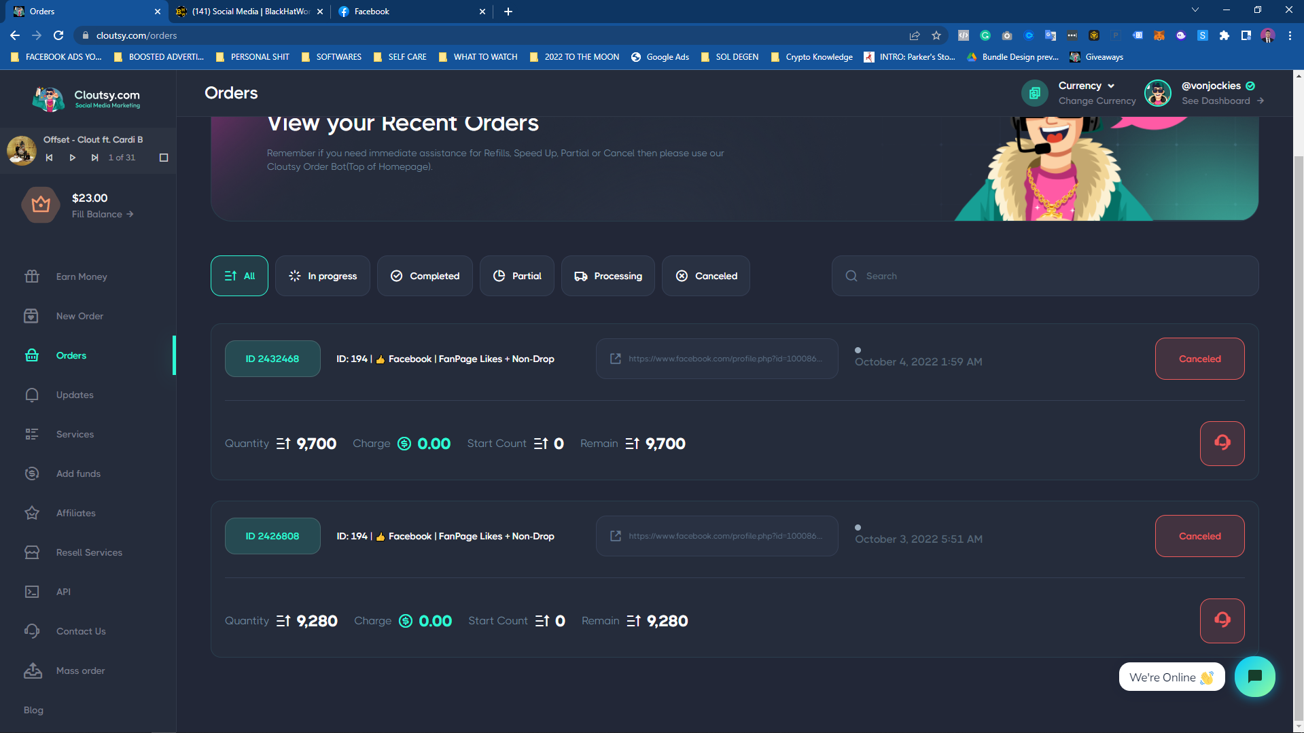Click the Fill Balance link

point(103,214)
